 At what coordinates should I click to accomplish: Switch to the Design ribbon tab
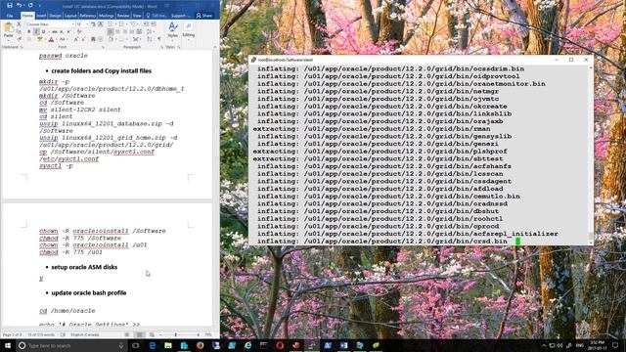(56, 16)
